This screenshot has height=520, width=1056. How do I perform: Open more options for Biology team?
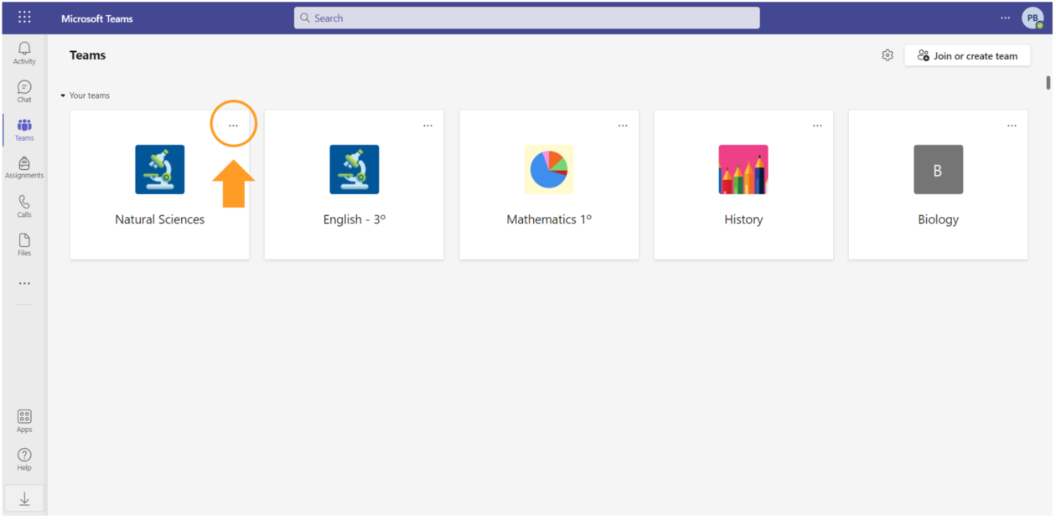pos(1012,126)
